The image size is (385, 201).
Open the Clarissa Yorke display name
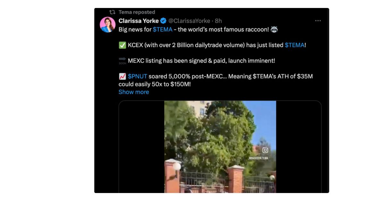(139, 21)
